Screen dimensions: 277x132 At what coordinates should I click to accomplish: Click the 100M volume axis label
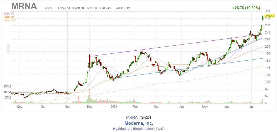[x=7, y=92]
